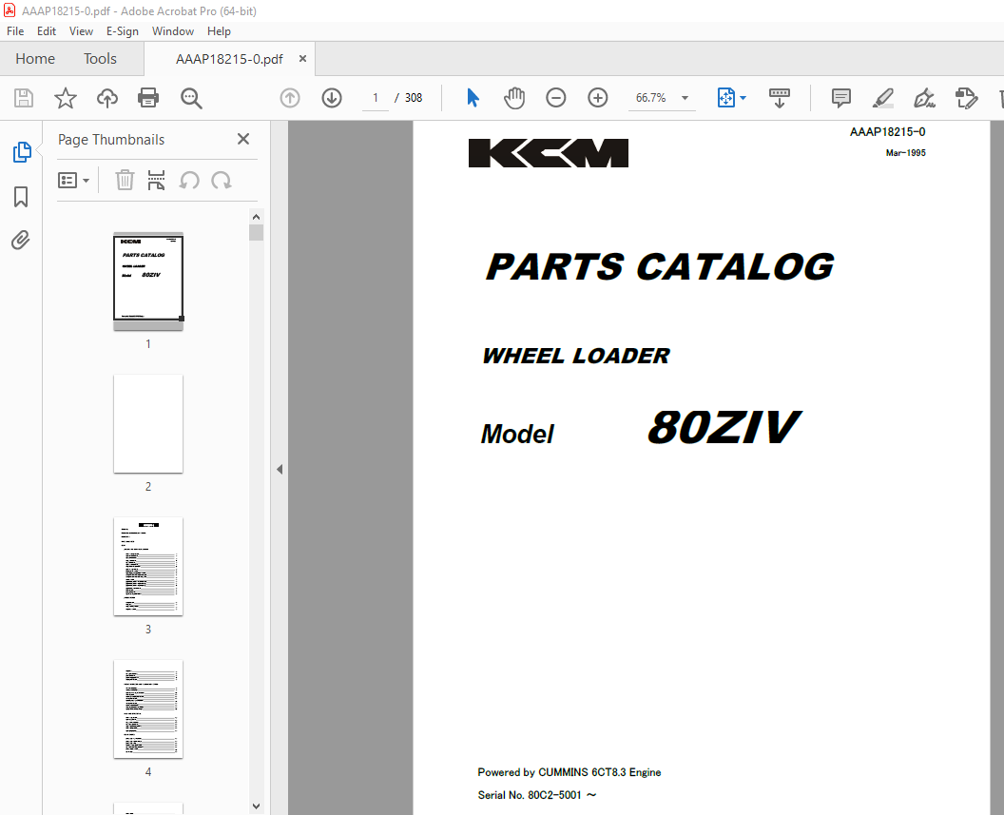Click the current page number field
Image resolution: width=1004 pixels, height=815 pixels.
point(376,98)
